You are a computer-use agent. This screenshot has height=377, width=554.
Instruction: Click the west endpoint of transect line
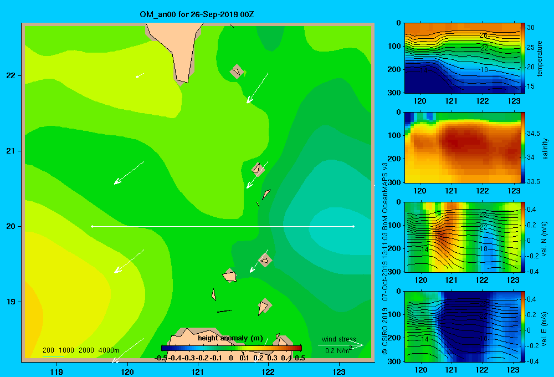point(92,226)
